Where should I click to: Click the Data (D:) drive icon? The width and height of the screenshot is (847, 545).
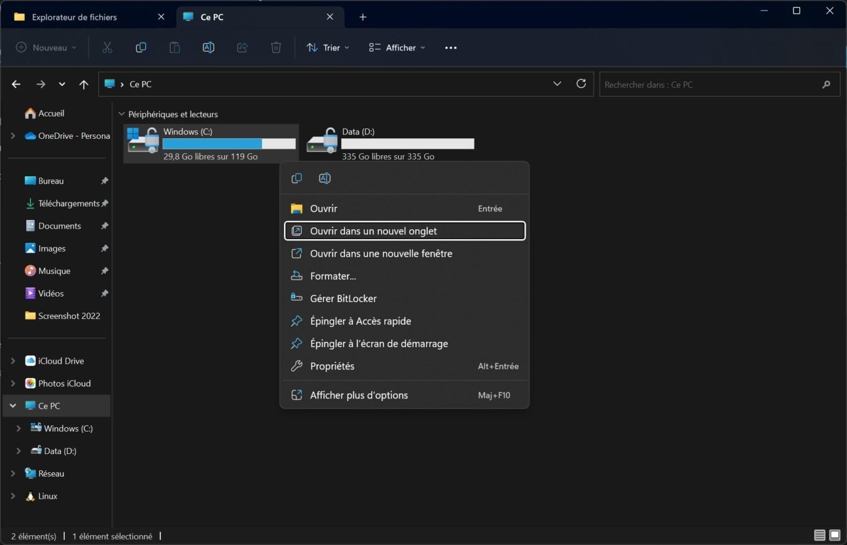(322, 140)
